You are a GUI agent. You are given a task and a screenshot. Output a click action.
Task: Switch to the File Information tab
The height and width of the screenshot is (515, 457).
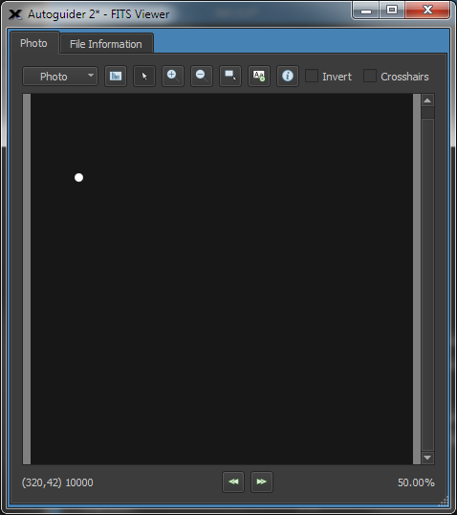tap(106, 44)
